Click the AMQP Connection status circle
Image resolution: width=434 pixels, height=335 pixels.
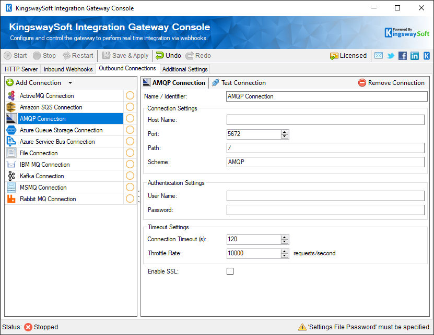tap(130, 118)
